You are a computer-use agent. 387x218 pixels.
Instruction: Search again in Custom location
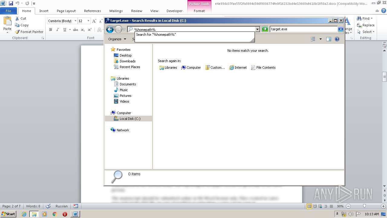point(215,68)
